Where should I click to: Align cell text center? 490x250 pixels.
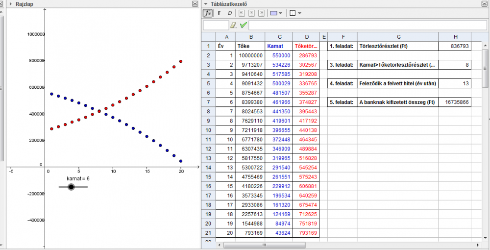pos(252,13)
